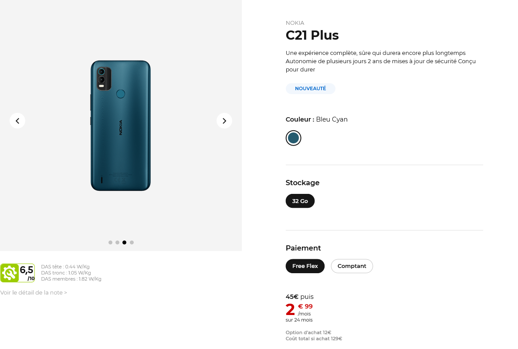This screenshot has width=518, height=349.
Task: Go to the second carousel dot
Action: tap(117, 242)
